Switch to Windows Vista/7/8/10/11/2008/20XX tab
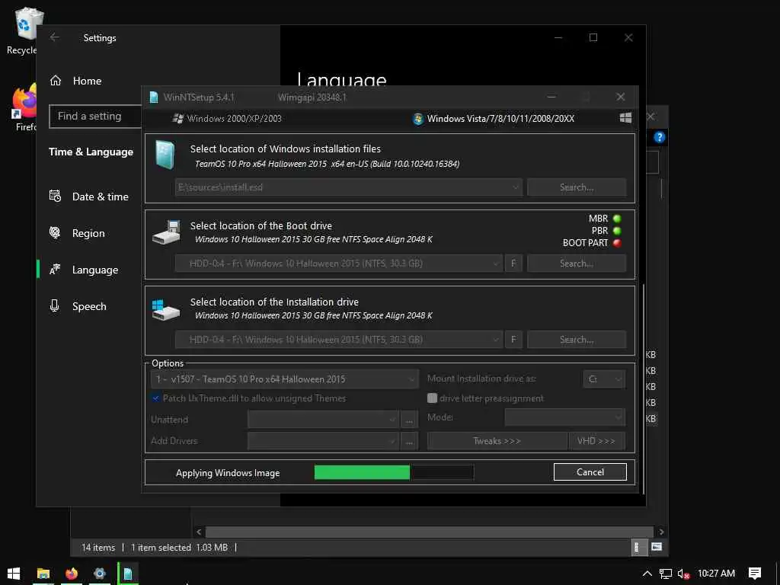Screen dimensions: 780x585 point(494,118)
